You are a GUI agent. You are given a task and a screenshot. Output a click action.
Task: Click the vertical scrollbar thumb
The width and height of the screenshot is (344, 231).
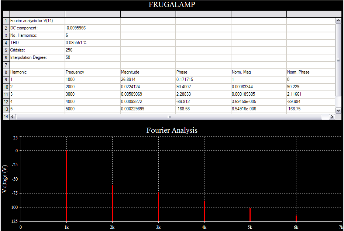click(338, 60)
